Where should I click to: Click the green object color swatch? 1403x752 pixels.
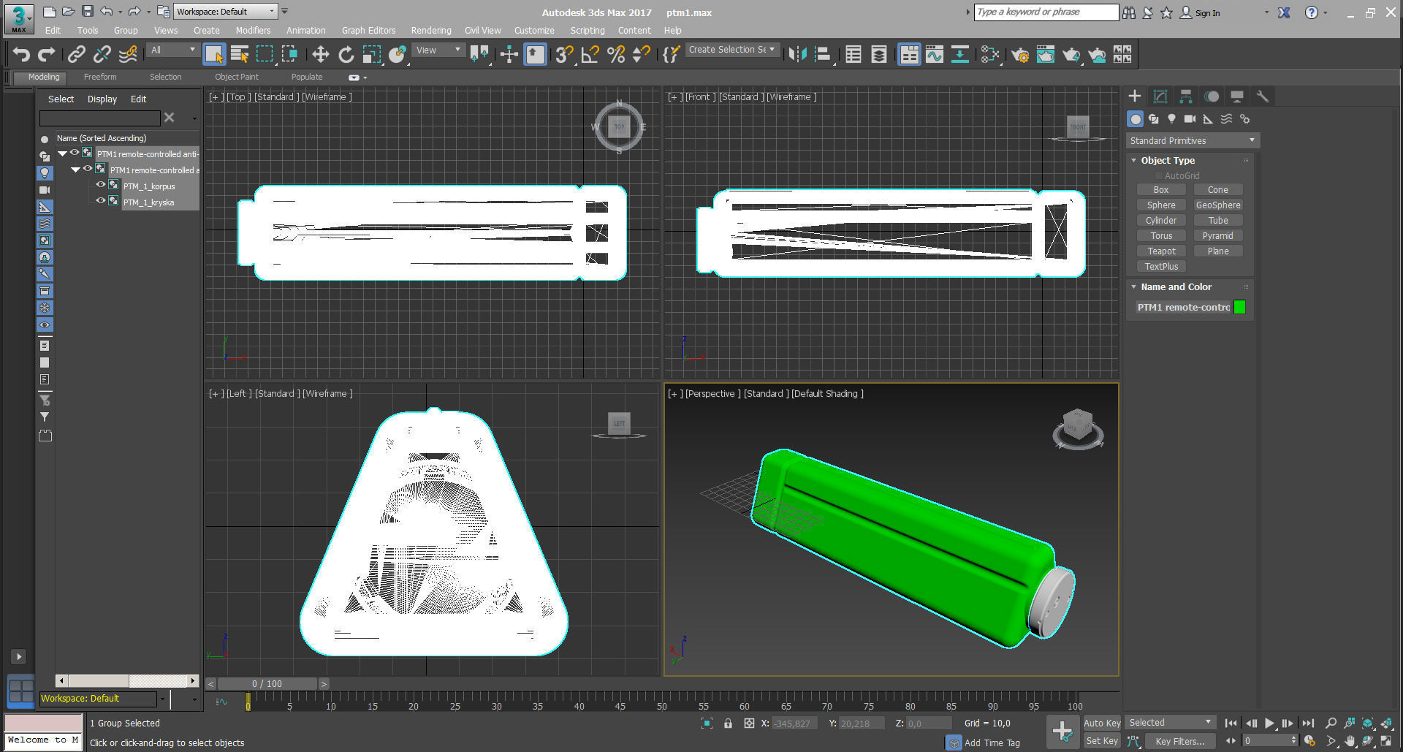point(1239,307)
